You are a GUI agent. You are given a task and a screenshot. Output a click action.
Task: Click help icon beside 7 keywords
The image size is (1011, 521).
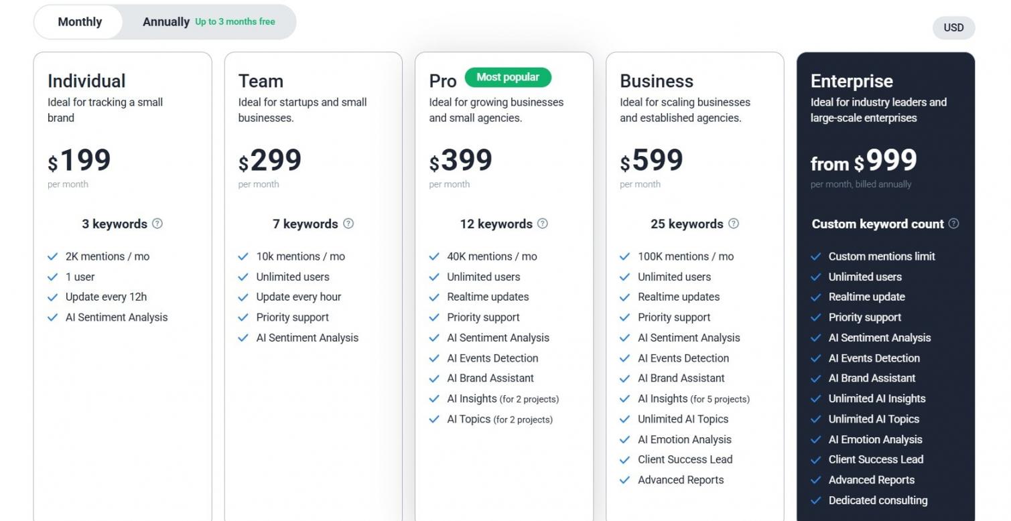click(348, 224)
